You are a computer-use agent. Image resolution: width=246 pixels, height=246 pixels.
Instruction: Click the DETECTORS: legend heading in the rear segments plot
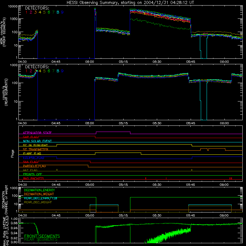point(37,67)
